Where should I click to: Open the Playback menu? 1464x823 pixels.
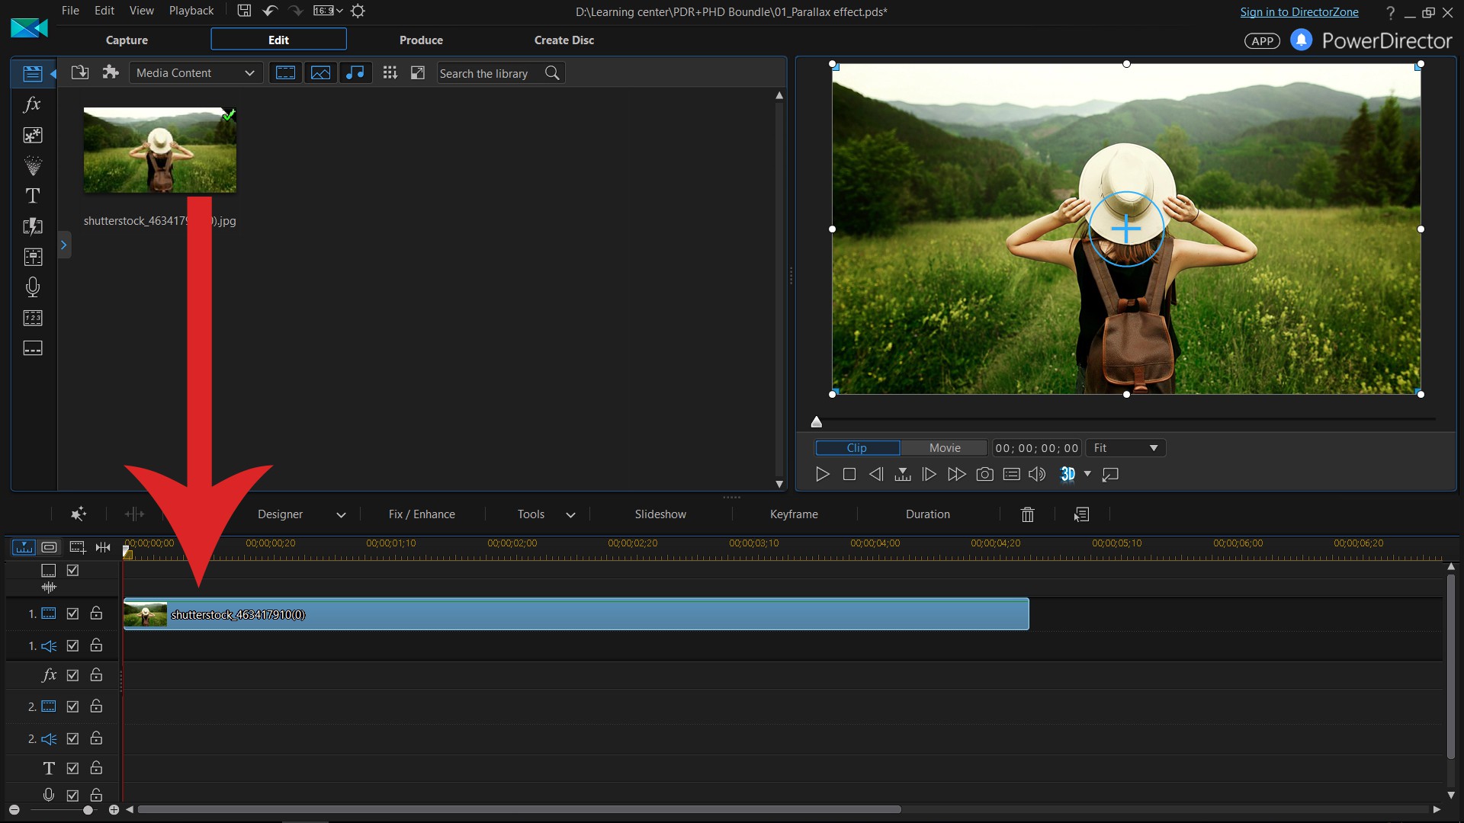click(x=191, y=11)
